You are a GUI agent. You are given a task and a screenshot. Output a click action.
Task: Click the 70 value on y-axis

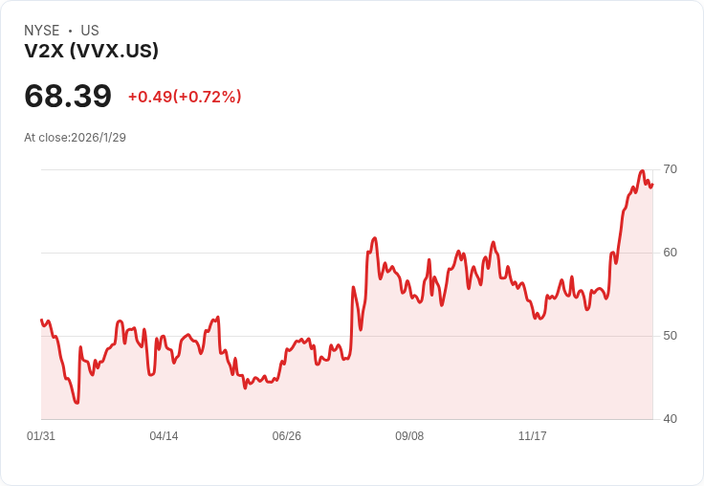pyautogui.click(x=670, y=169)
